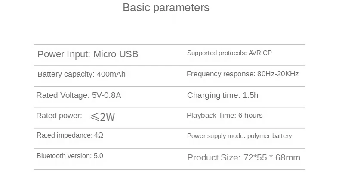Select Rated Voltage: 5V-0.8A entry

coord(79,95)
